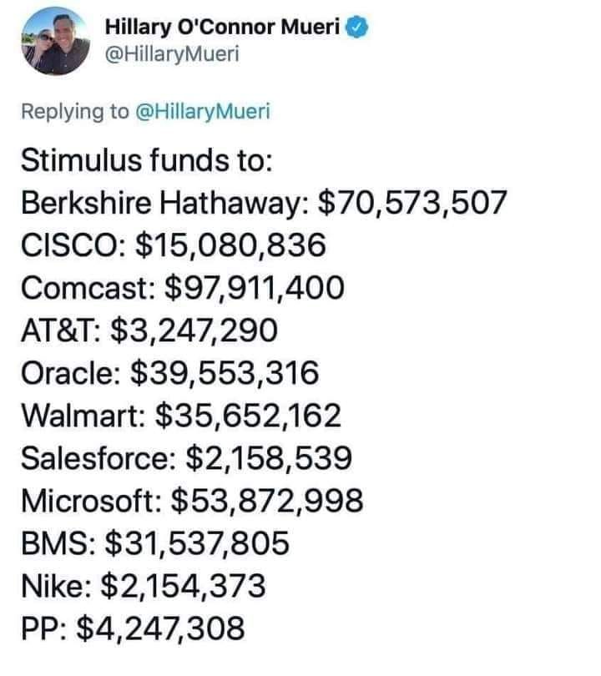Select the Comcast $97,911,400 line

(x=183, y=288)
